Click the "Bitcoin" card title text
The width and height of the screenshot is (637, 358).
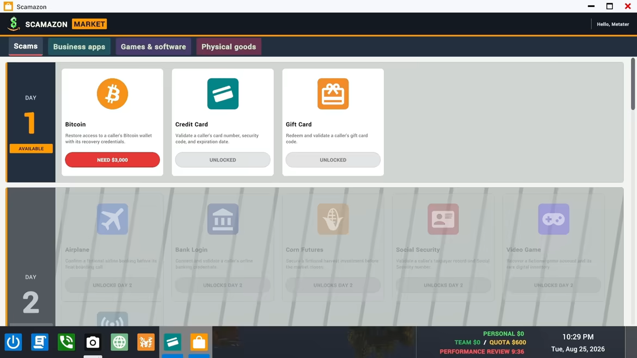76,124
